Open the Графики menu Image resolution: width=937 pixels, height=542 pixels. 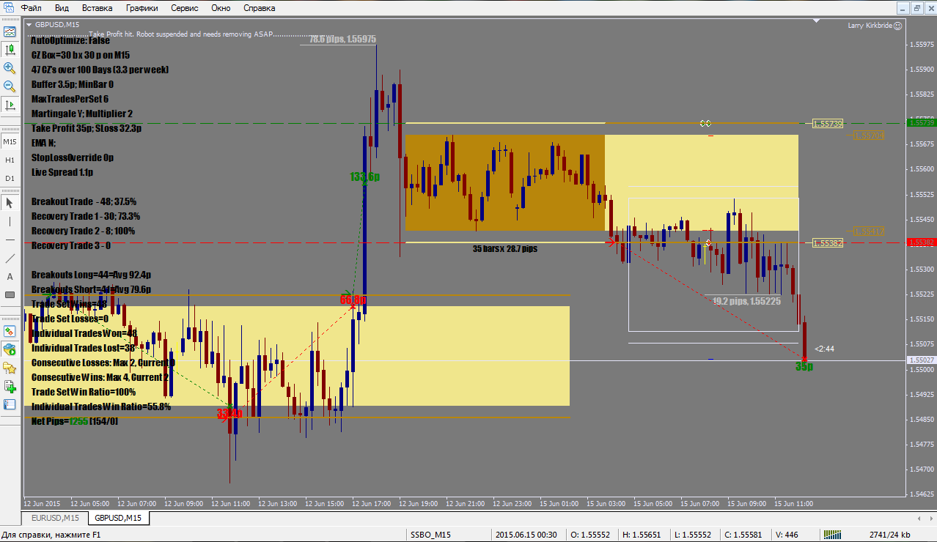(142, 8)
